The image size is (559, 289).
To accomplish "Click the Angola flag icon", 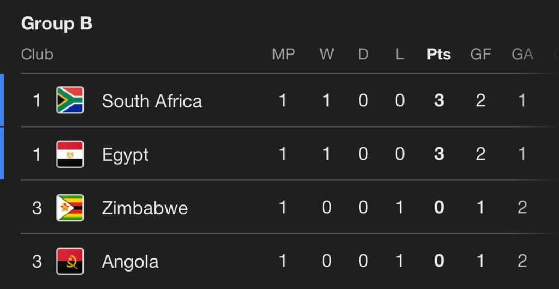I will (x=70, y=261).
